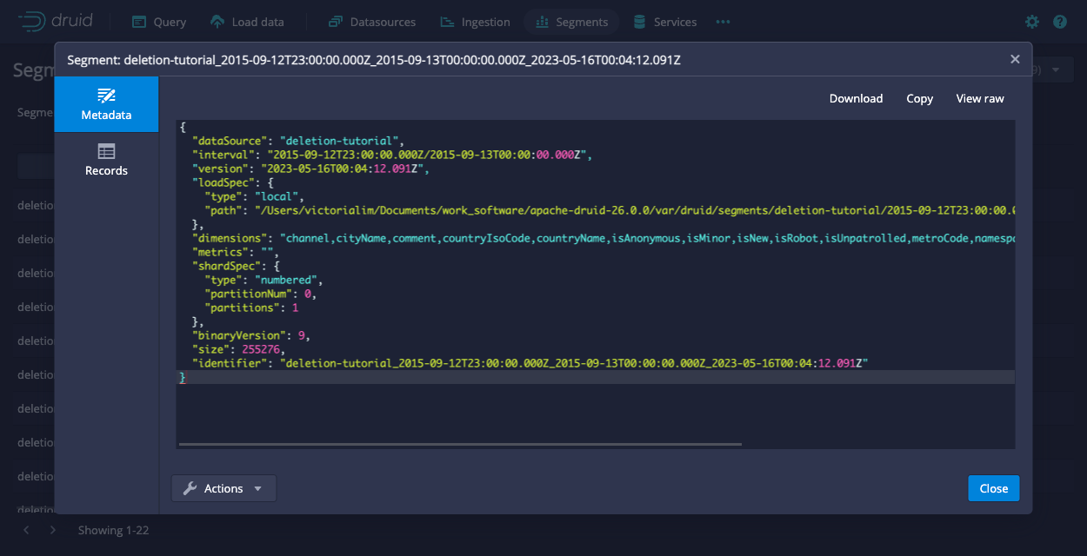
Task: Download the segment metadata JSON
Action: (x=856, y=98)
